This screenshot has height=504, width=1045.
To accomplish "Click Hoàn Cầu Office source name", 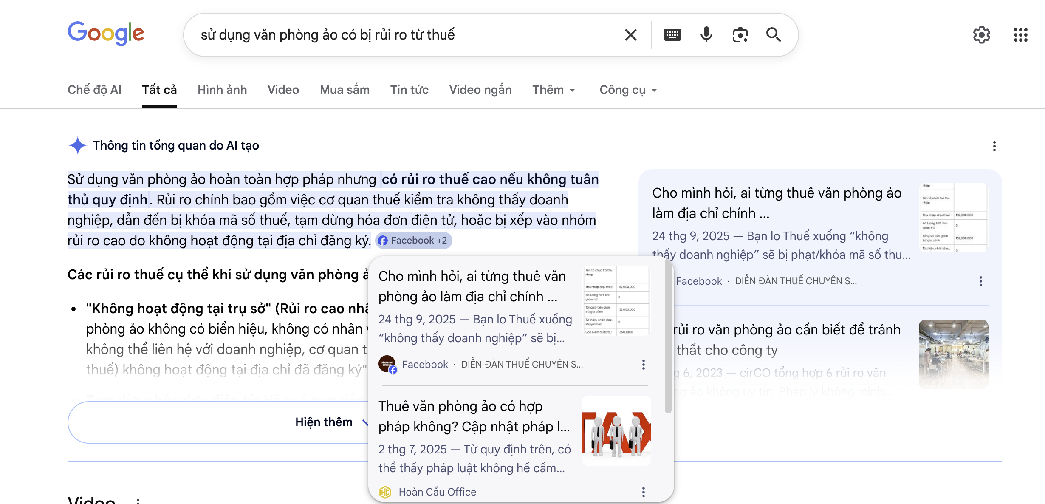I will click(x=437, y=492).
